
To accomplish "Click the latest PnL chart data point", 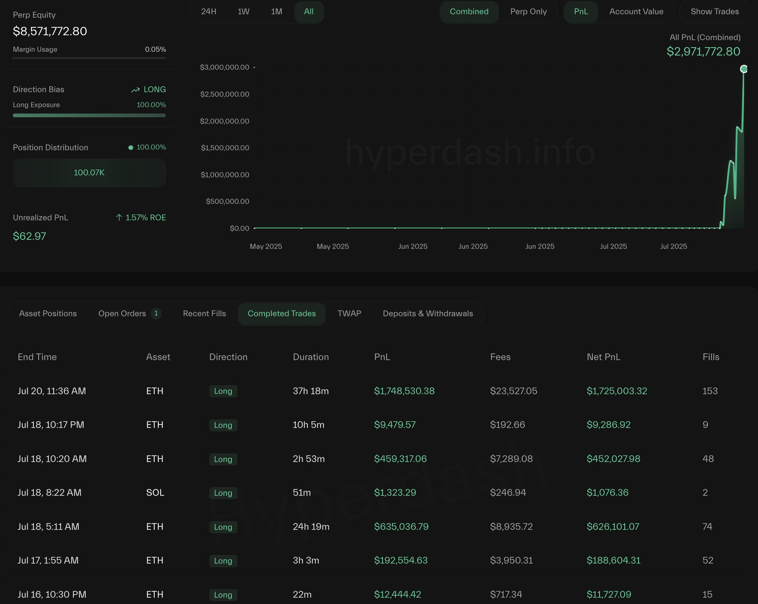I will 744,69.
